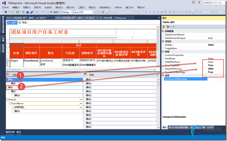
Task: Click the Find in Files toolbar icon
Action: point(103,12)
